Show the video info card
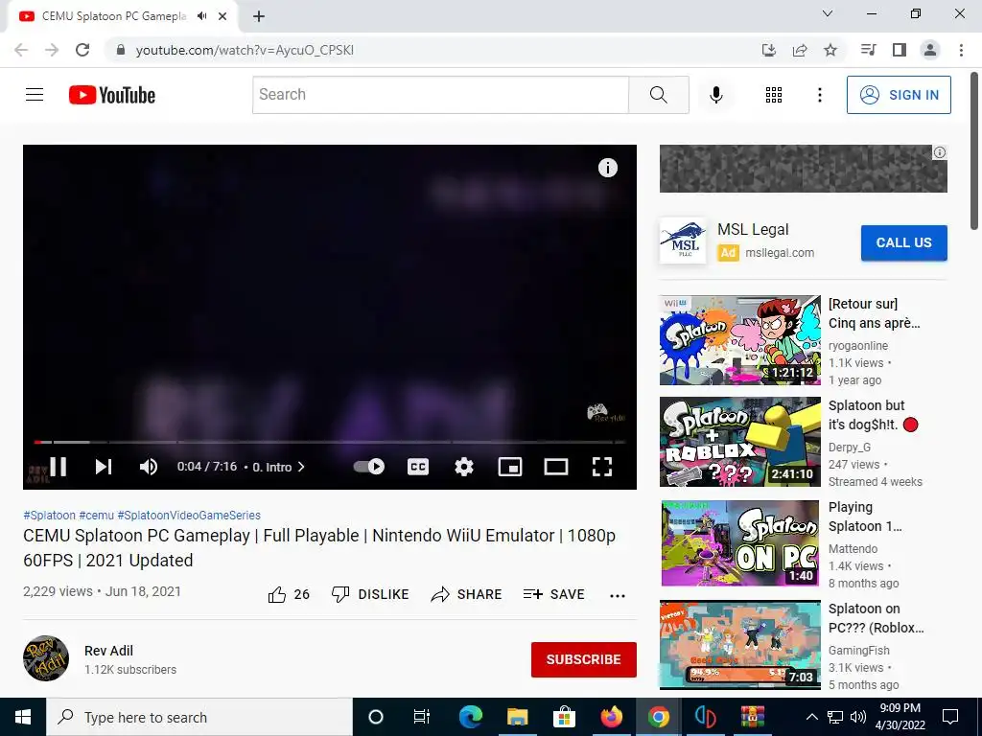 607,168
